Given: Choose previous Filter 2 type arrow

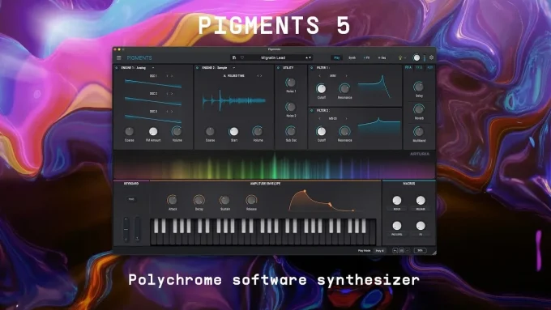Looking at the screenshot, I should tap(319, 119).
